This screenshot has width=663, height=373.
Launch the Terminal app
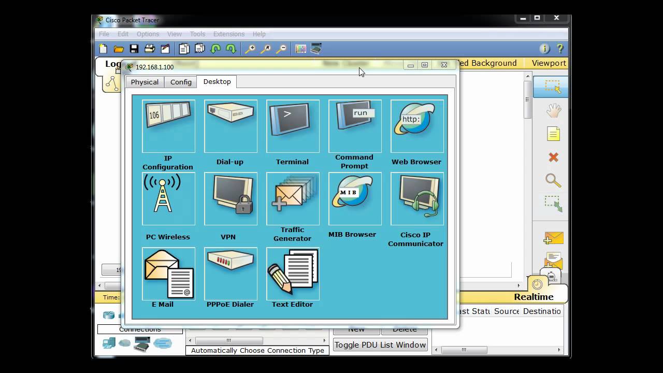coord(293,126)
